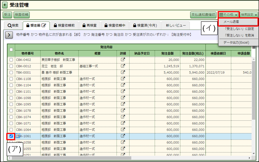The width and height of the screenshot is (259, 162).
Task: Click the 1,245,519 order amount cell
Action: (x=167, y=66)
